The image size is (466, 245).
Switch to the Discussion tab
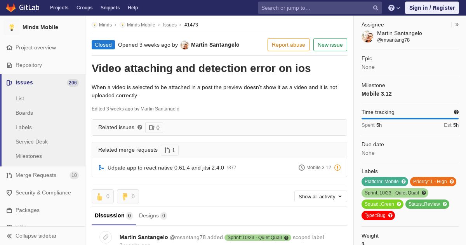(114, 215)
